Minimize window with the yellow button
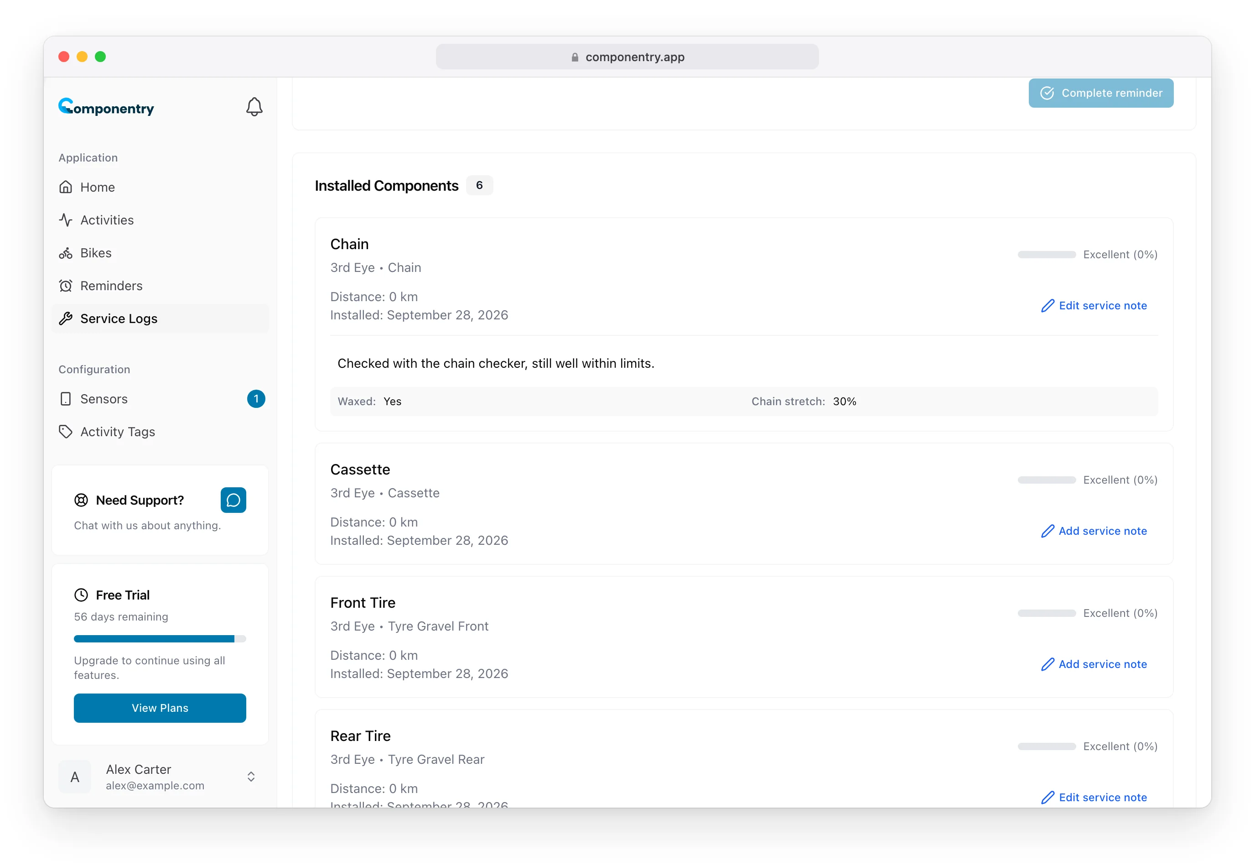The image size is (1255, 866). coord(83,57)
